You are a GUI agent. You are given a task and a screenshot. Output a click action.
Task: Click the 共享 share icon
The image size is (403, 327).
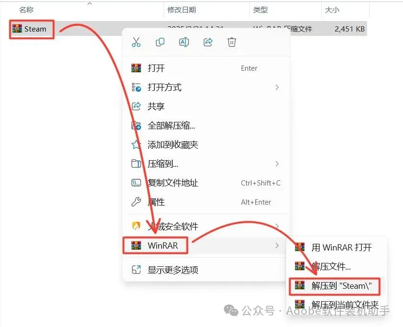[x=136, y=107]
